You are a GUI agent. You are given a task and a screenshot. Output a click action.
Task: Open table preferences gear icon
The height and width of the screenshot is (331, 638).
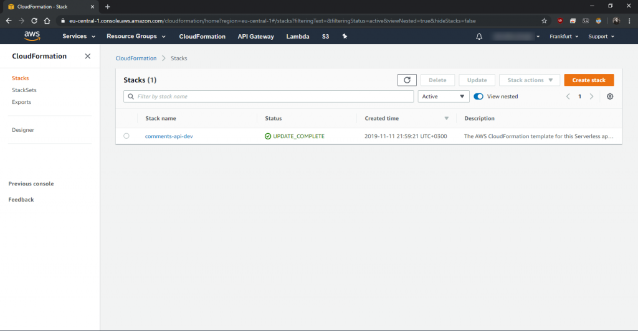tap(610, 96)
